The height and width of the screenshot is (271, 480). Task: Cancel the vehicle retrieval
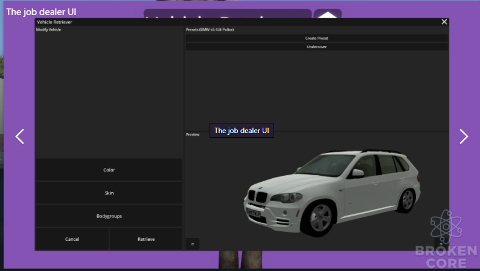[x=72, y=239]
